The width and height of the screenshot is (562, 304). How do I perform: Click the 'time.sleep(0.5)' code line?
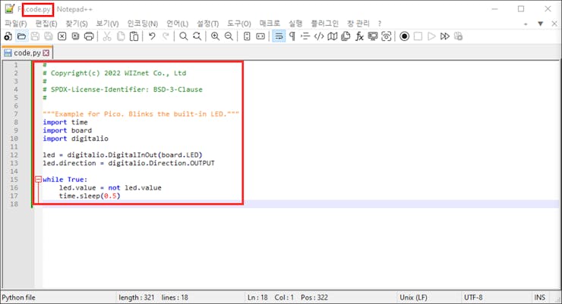coord(90,196)
